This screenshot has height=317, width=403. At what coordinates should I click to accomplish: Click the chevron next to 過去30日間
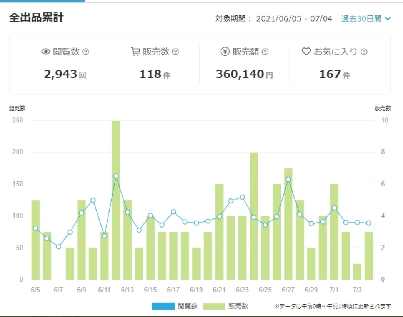pos(388,18)
